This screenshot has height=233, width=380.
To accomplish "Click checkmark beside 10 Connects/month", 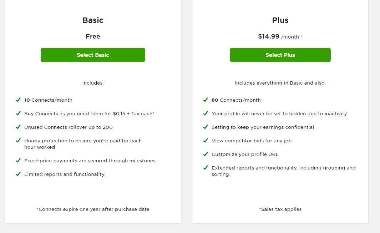I will (18, 100).
